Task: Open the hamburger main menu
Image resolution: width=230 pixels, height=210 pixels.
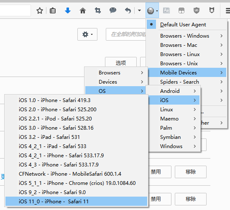Action: pyautogui.click(x=227, y=11)
